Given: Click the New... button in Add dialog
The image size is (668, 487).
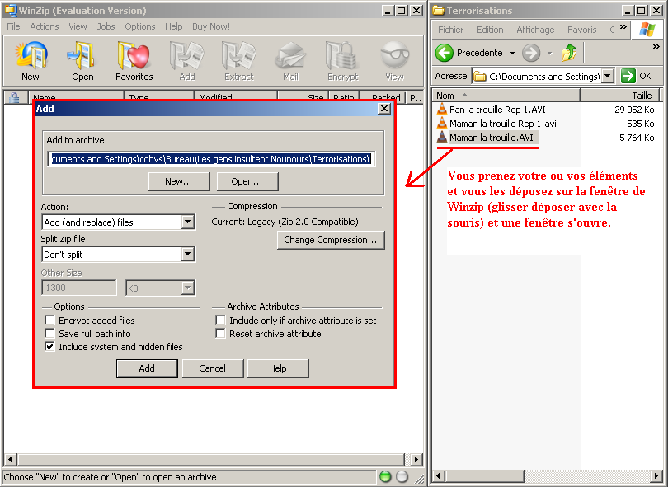Looking at the screenshot, I should point(179,181).
